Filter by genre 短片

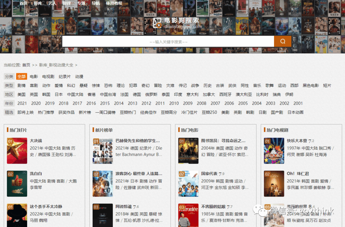(x=327, y=85)
